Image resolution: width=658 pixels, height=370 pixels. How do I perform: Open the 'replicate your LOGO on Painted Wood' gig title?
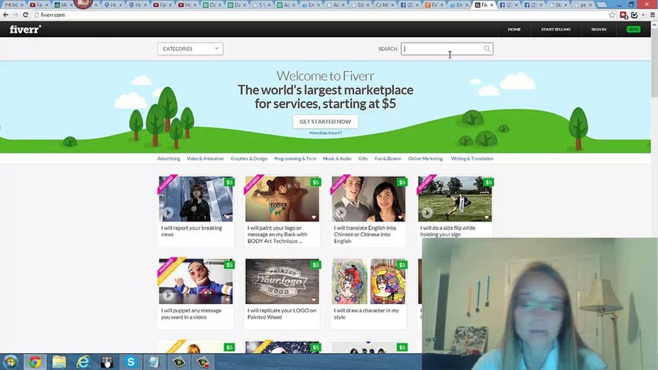281,314
